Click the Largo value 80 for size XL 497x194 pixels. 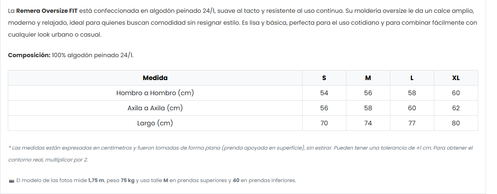tap(456, 123)
